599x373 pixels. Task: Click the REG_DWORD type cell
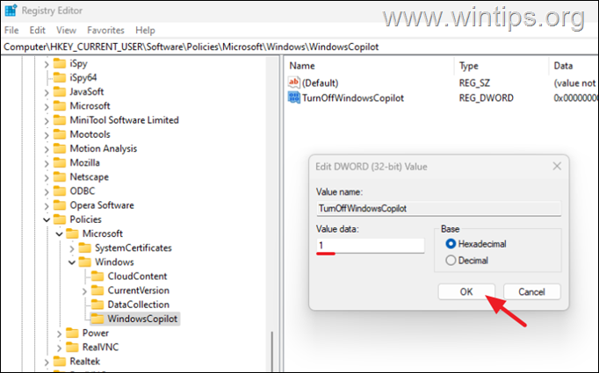[x=487, y=98]
